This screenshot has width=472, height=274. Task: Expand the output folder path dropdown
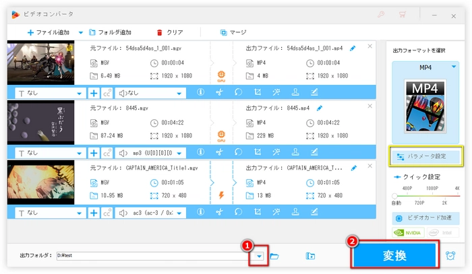click(x=259, y=256)
